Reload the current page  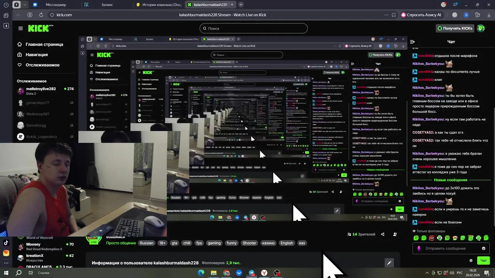[41, 15]
